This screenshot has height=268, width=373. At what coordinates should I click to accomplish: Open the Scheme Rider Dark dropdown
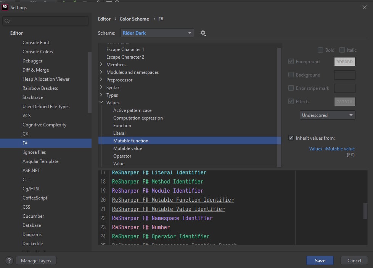point(157,33)
